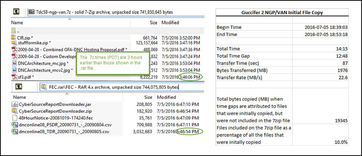Click the green annotation note about .7z times
The image size is (362, 156).
tap(113, 63)
